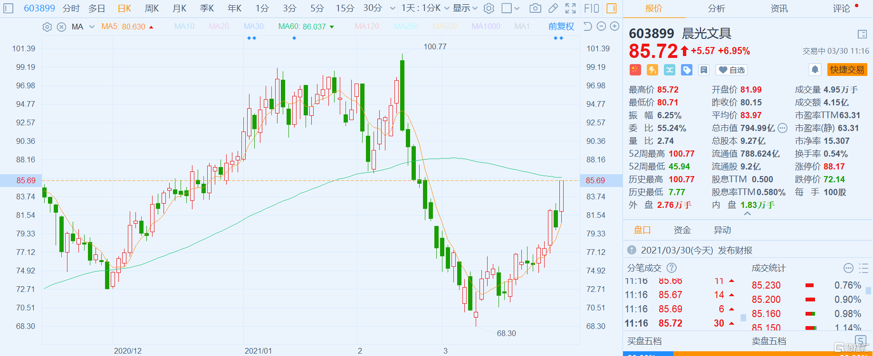Open the 资讯 news tab
Screen dimensions: 873x356
click(x=779, y=8)
